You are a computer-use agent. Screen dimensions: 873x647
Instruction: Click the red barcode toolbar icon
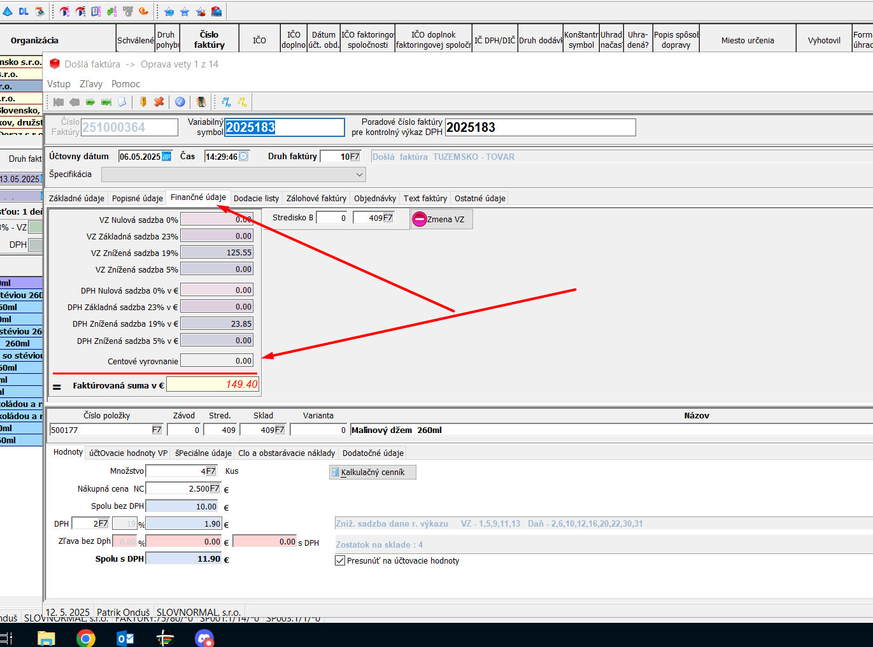coord(216,11)
